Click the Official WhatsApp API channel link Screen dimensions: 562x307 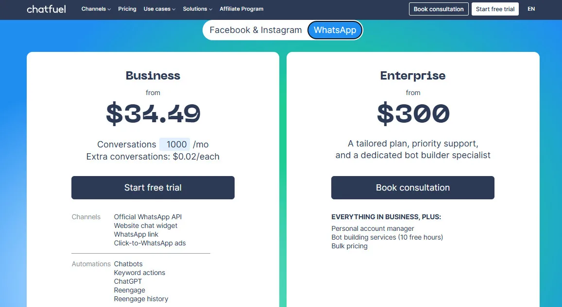tap(148, 217)
